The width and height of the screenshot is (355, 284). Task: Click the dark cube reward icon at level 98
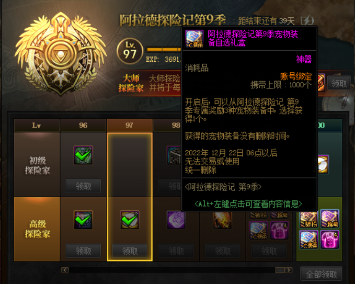(x=174, y=155)
